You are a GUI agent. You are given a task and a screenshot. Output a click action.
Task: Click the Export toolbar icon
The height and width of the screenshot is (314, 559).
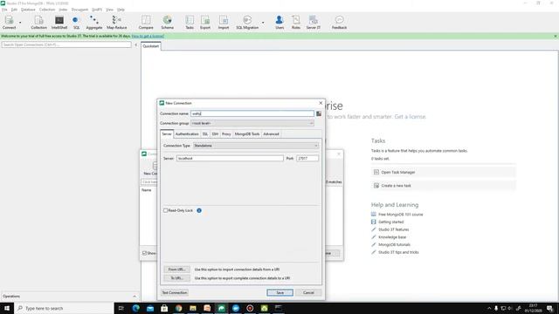click(x=205, y=22)
